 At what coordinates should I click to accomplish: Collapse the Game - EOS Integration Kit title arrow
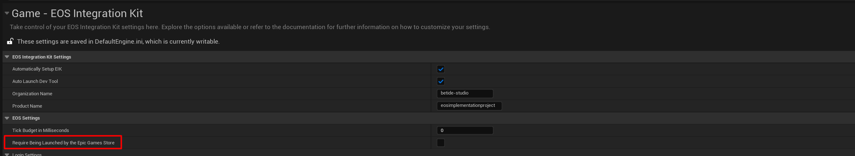tap(7, 13)
